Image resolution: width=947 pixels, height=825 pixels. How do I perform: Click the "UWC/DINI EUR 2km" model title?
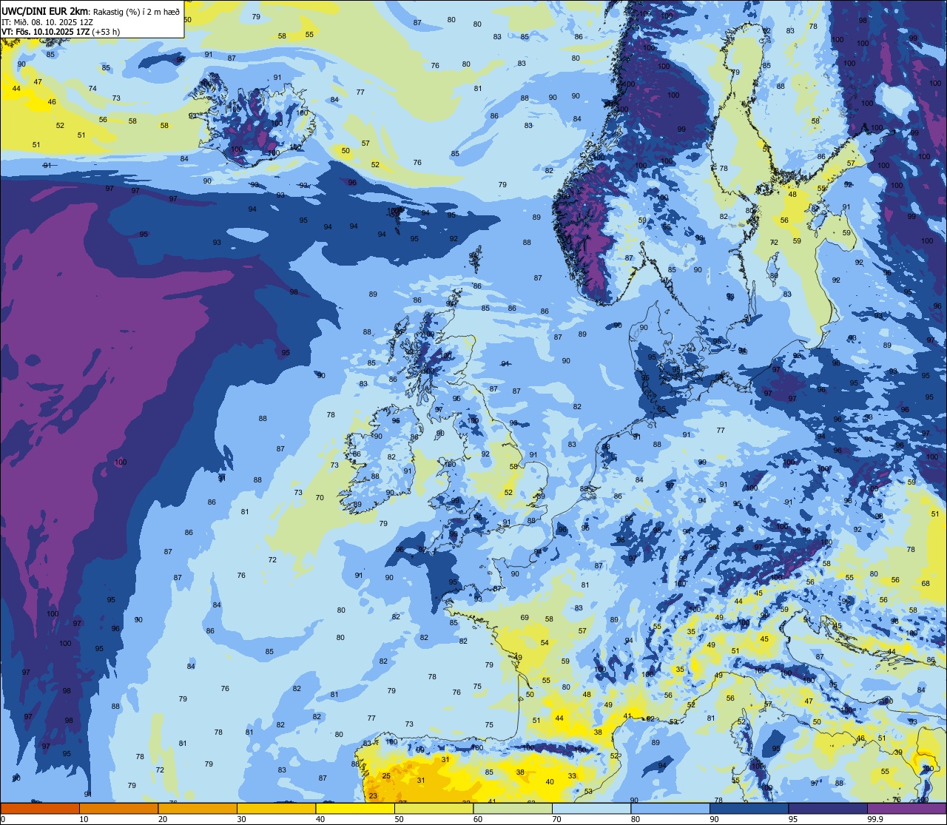tap(45, 10)
